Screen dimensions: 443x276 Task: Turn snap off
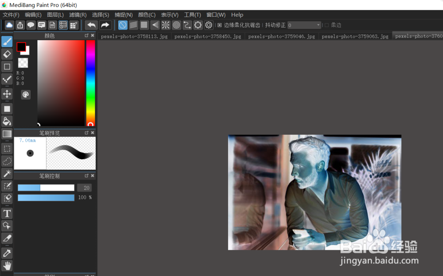point(123,25)
